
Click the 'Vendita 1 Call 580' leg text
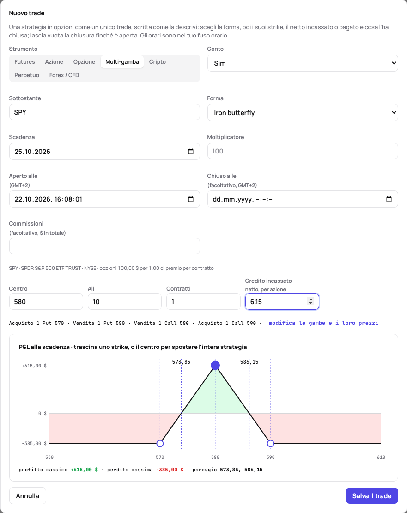pos(162,323)
